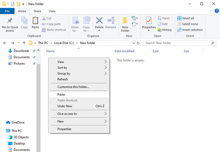Click Invert selection in ribbon
Viewport: 220px width, 152px height.
(x=190, y=30)
